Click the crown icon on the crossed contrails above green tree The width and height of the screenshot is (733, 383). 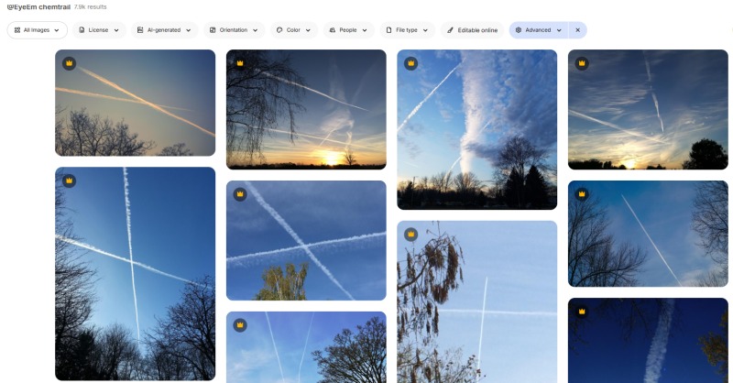tap(240, 194)
